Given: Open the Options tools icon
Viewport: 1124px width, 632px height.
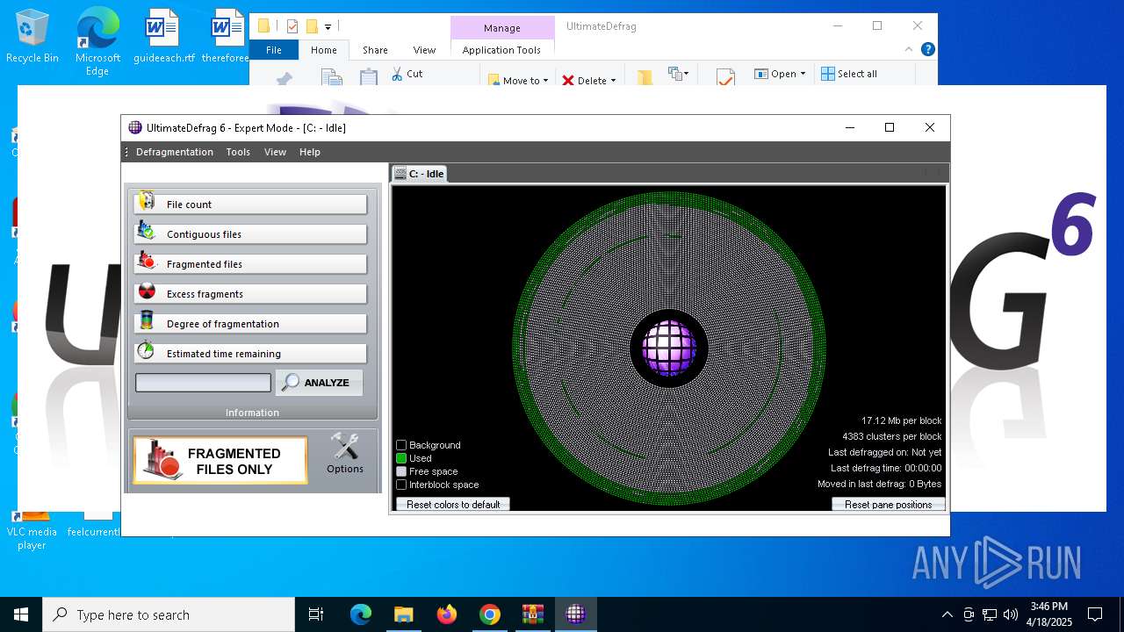Looking at the screenshot, I should click(x=344, y=447).
